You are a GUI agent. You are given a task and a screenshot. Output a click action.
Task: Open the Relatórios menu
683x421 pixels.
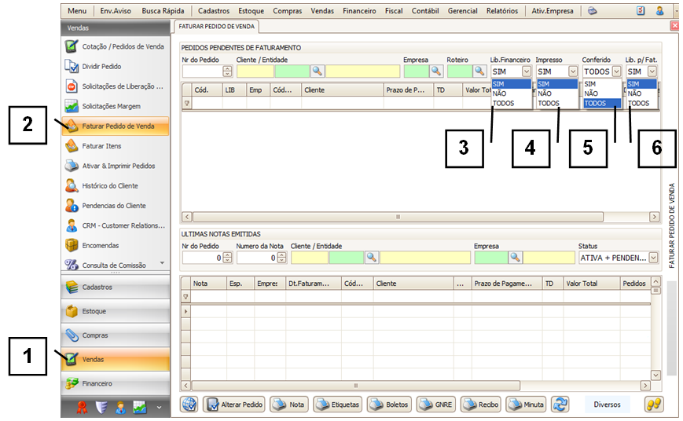click(x=502, y=11)
